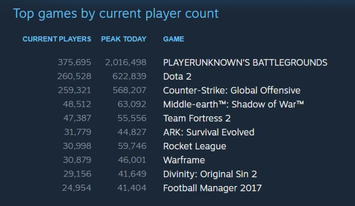Click the 622,839 peak value for Dota 2
This screenshot has width=355, height=206.
pos(129,76)
